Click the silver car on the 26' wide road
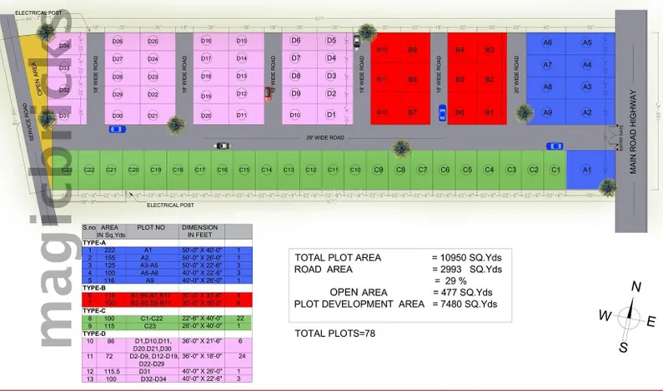 point(222,146)
